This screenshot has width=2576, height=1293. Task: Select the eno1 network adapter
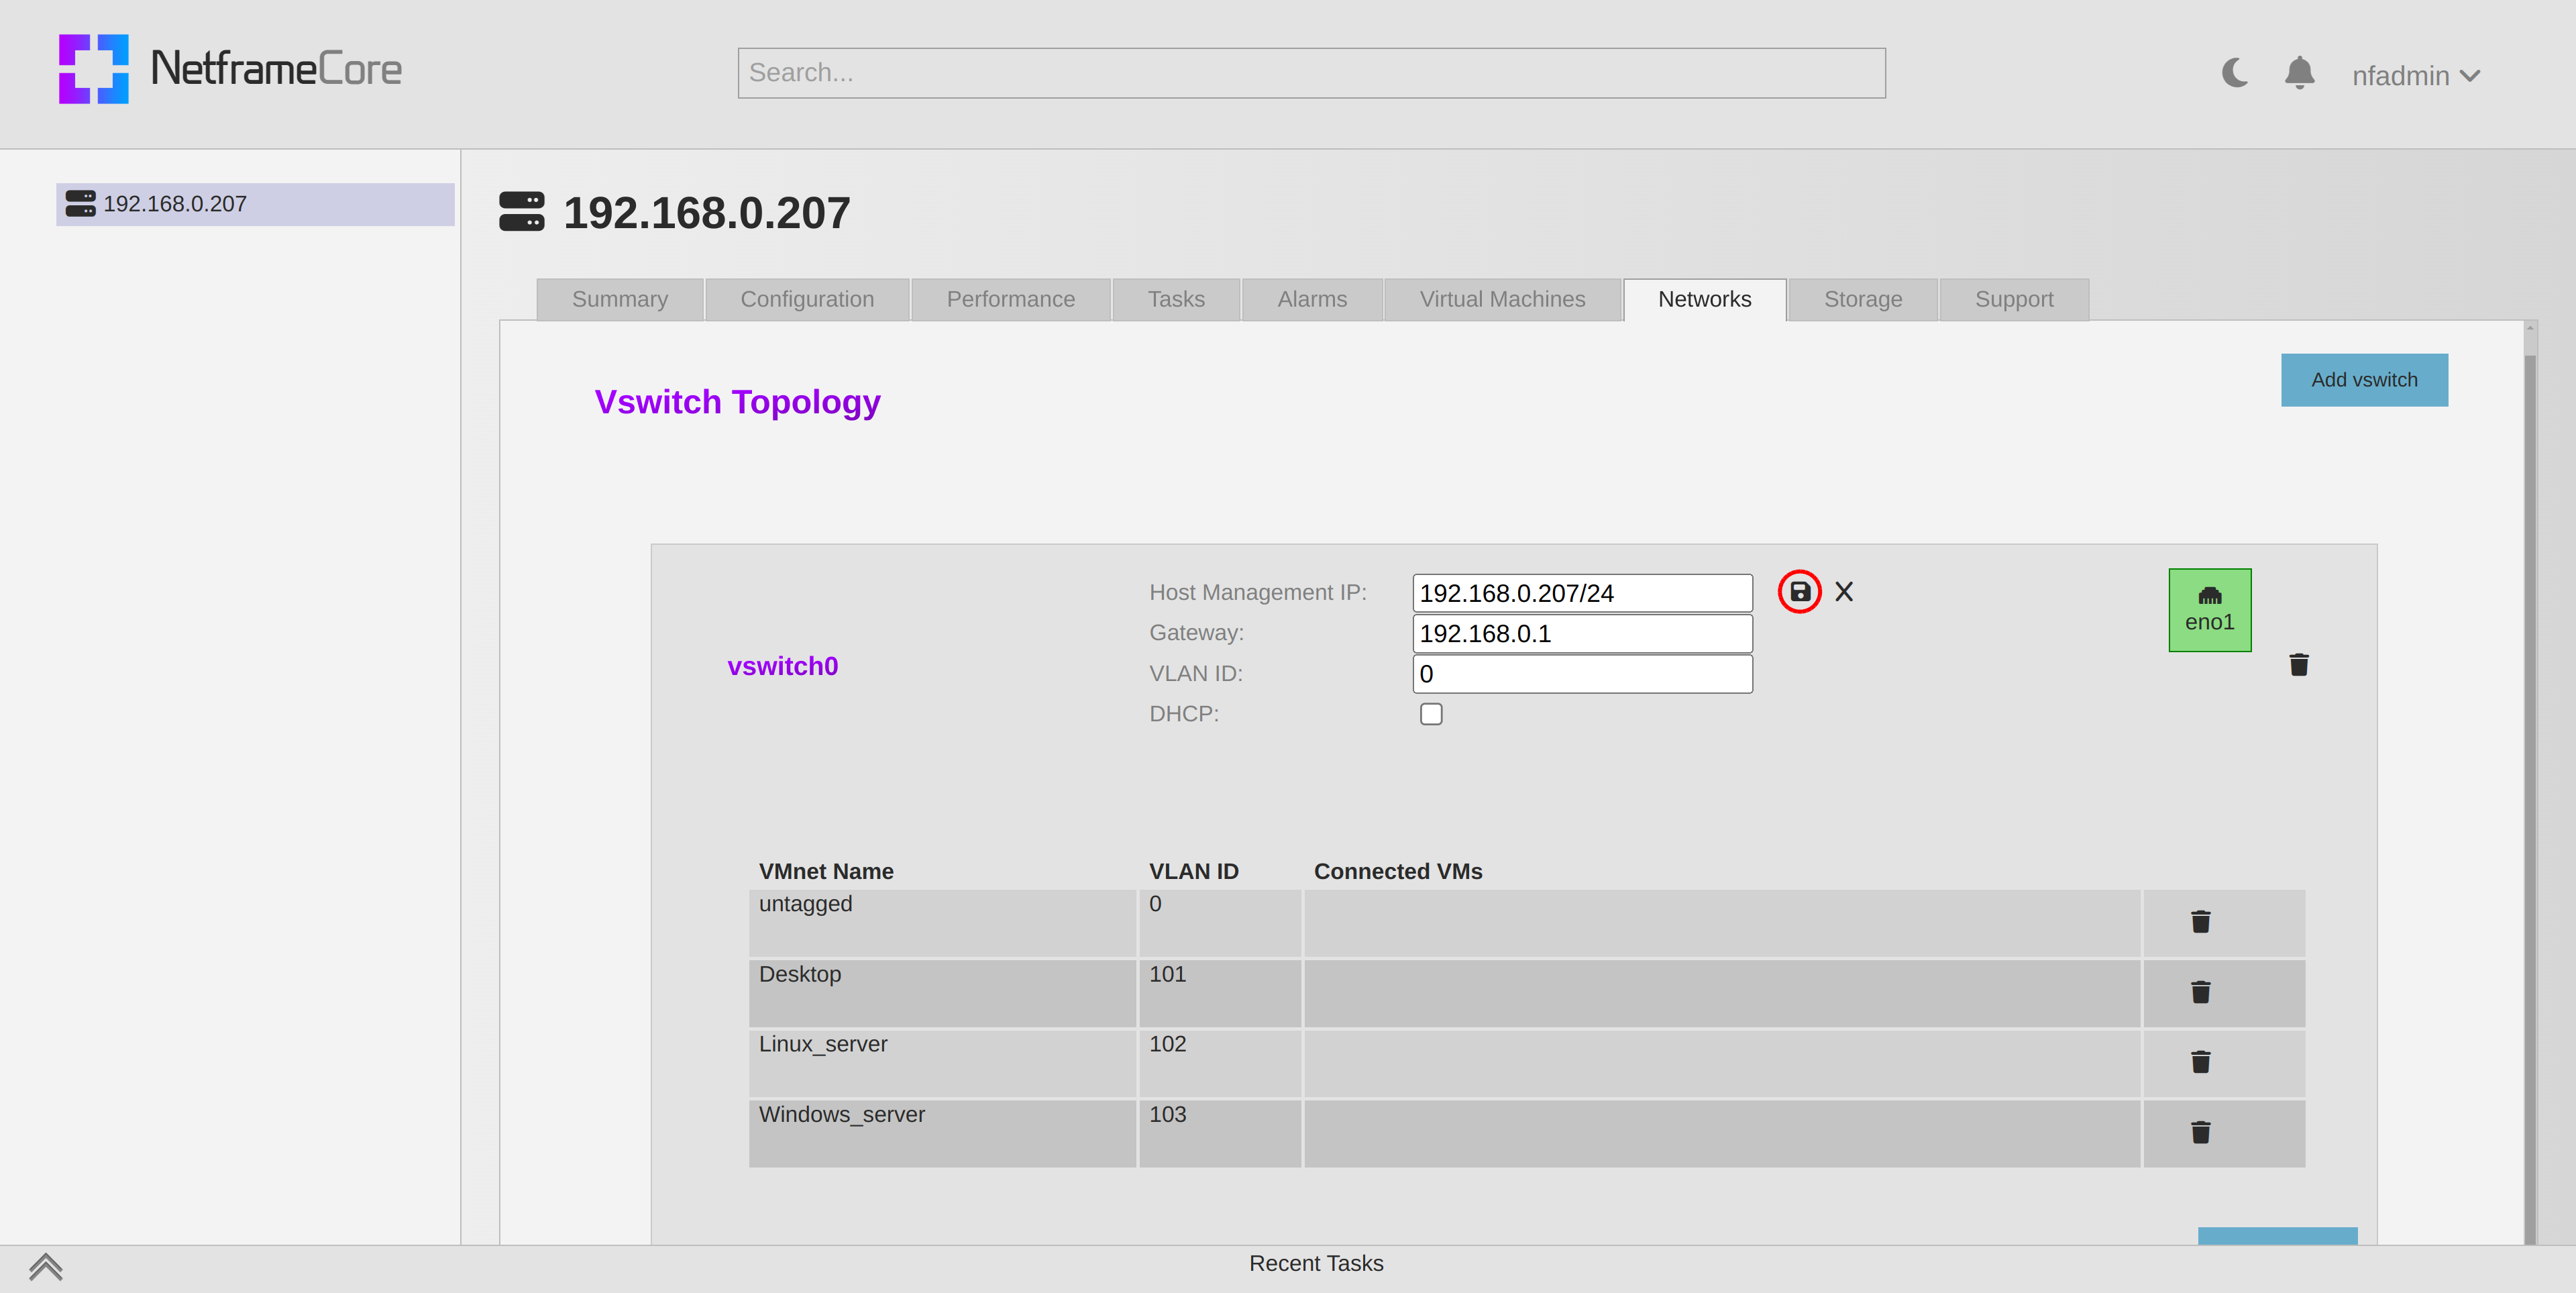(x=2210, y=610)
